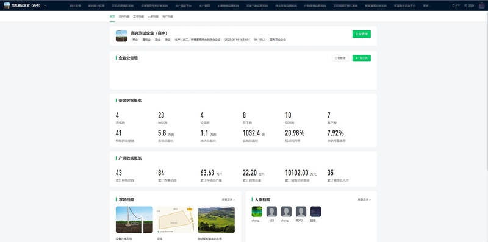This screenshot has width=488, height=242.
Task: Click the 公告管理 button
Action: click(340, 58)
